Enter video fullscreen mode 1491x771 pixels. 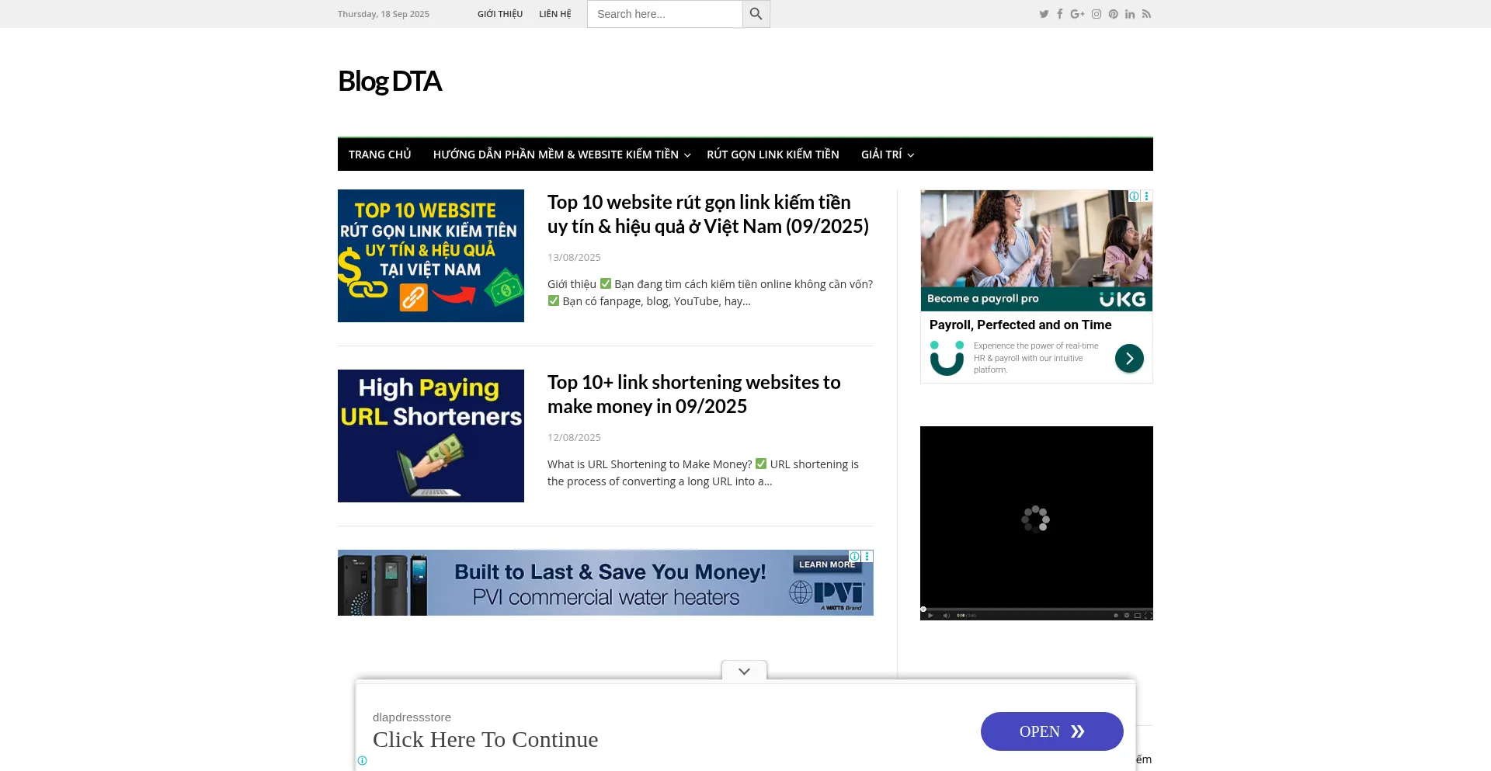pyautogui.click(x=1149, y=616)
